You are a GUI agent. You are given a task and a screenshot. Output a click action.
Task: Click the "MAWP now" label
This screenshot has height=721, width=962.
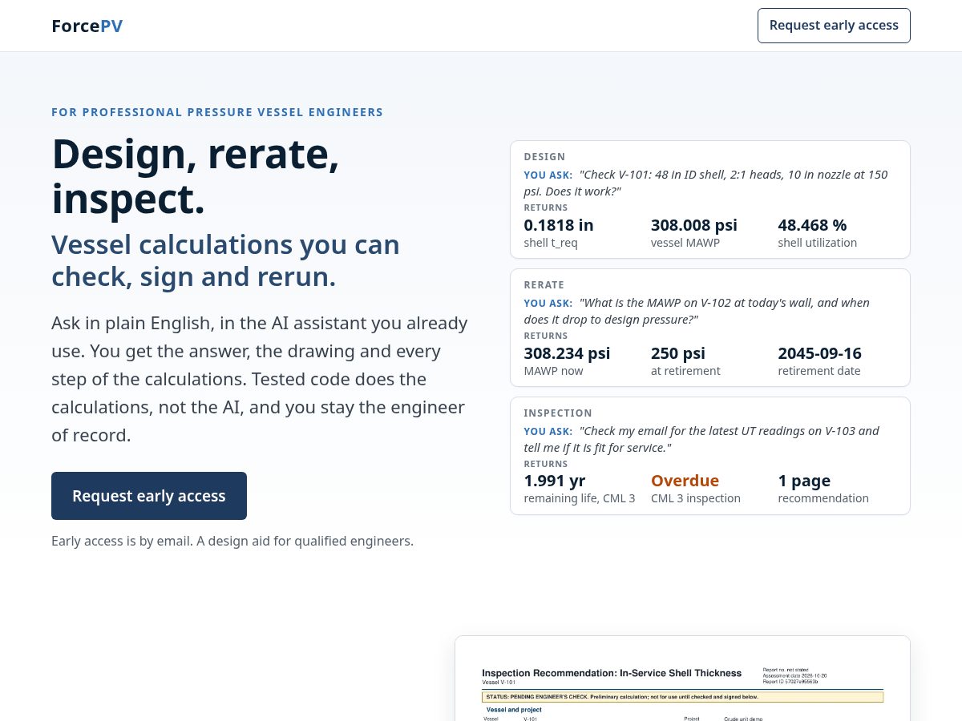(553, 371)
